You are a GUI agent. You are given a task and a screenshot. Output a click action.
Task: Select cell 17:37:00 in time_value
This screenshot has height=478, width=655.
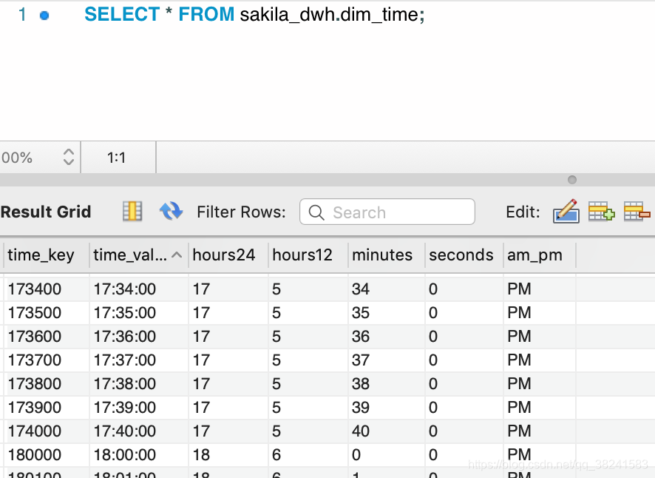(139, 360)
